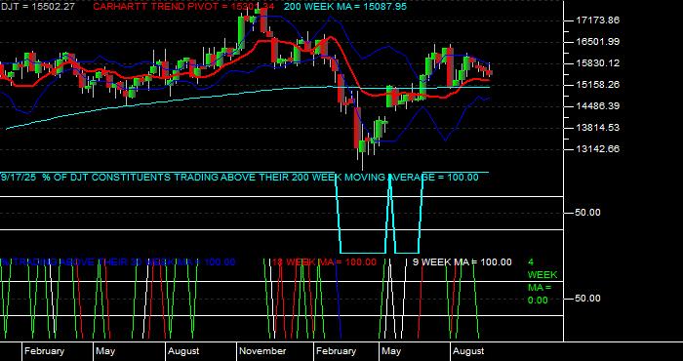Click the second August marker on time axis
This screenshot has height=361, width=683.
pos(468,351)
